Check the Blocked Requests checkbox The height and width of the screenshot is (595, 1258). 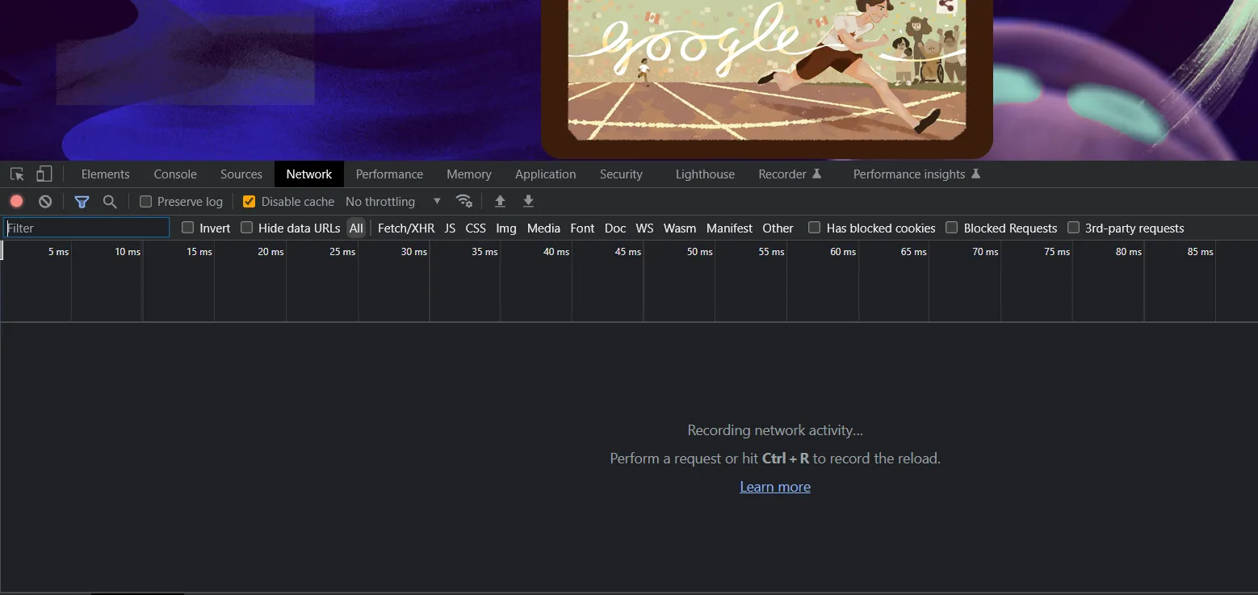click(x=952, y=228)
